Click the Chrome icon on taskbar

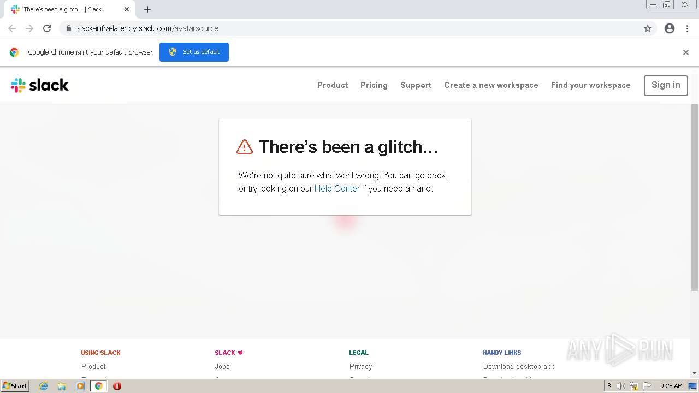(98, 386)
